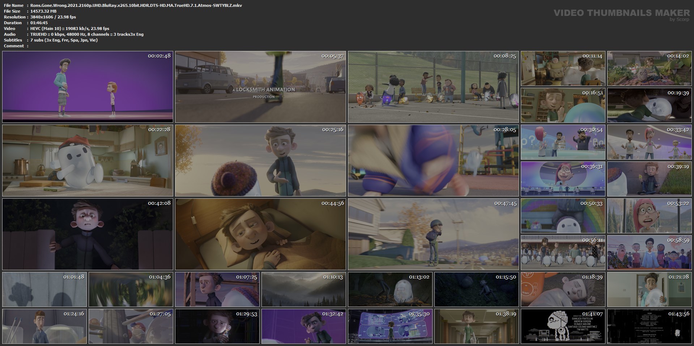Pick the frame stamped 00:53:22
This screenshot has width=694, height=346.
649,216
